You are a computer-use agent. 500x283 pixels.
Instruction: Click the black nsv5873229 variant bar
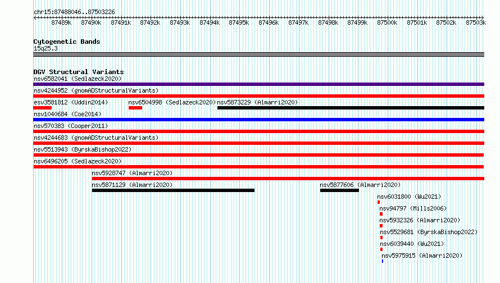tap(351, 108)
